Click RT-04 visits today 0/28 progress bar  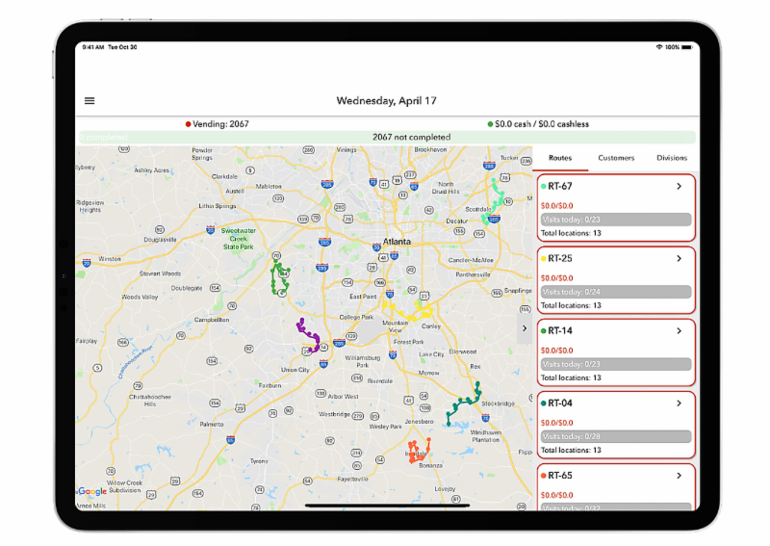coord(616,436)
